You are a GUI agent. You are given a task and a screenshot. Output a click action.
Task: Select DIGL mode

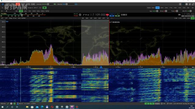click(x=38, y=11)
